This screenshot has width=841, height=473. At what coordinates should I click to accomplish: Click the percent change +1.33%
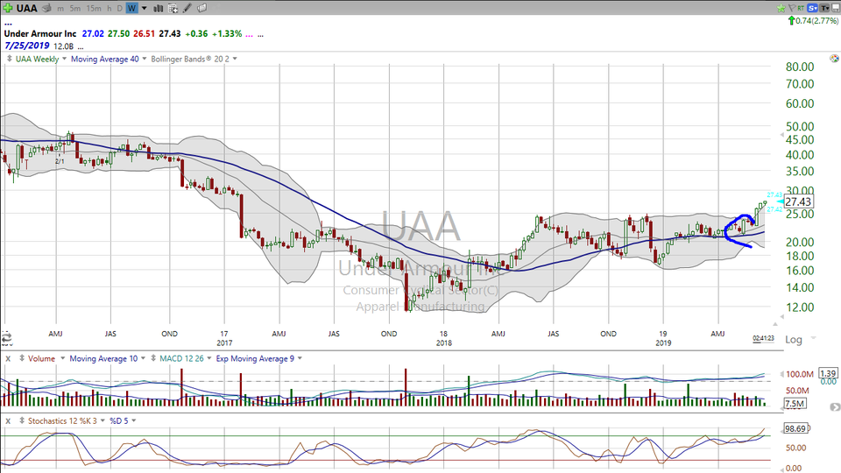[x=227, y=34]
